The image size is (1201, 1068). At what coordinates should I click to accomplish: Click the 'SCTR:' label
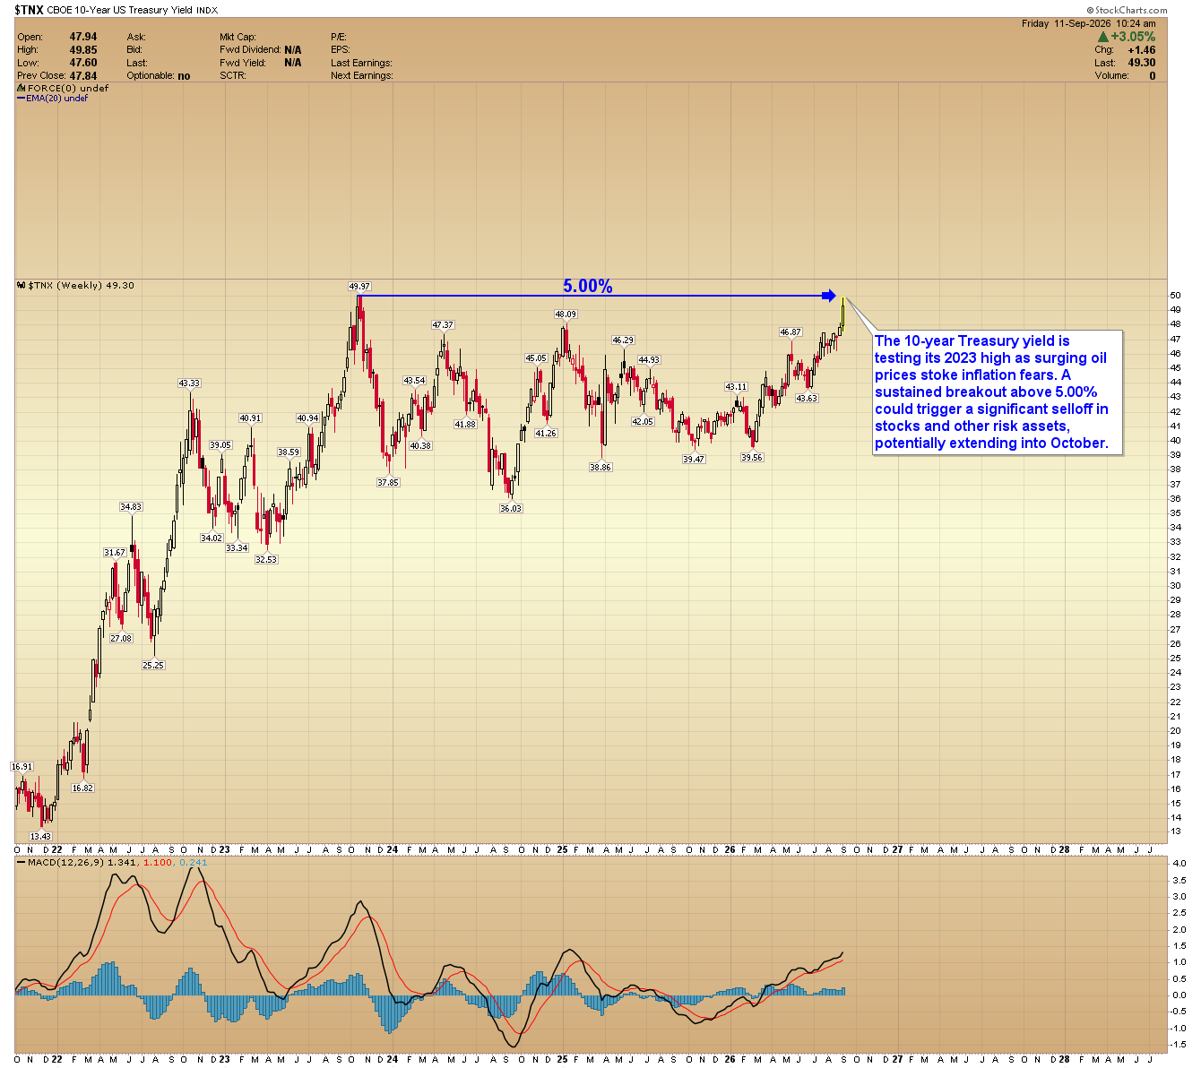(232, 76)
